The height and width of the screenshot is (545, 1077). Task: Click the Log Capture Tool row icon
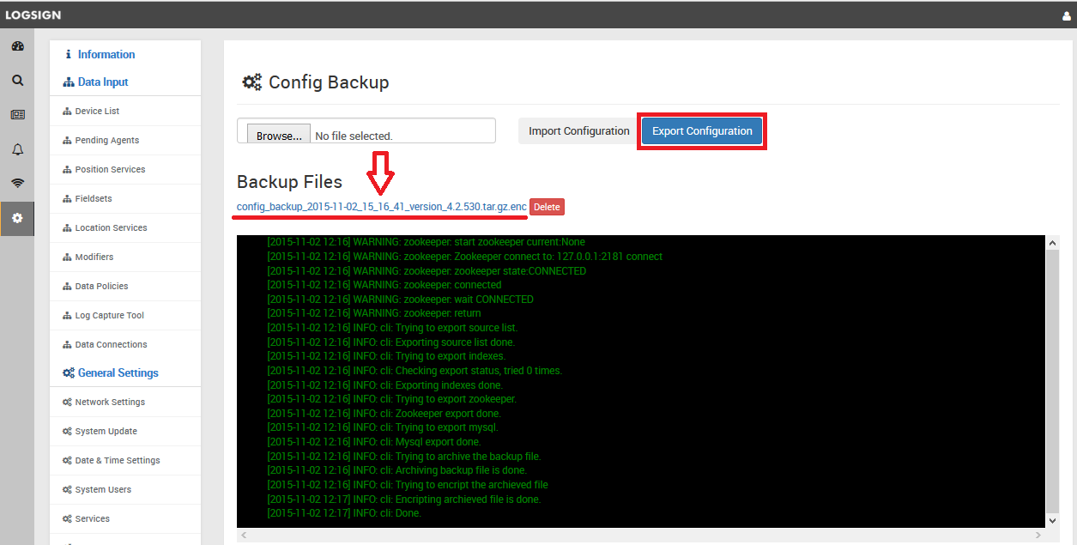(x=67, y=316)
